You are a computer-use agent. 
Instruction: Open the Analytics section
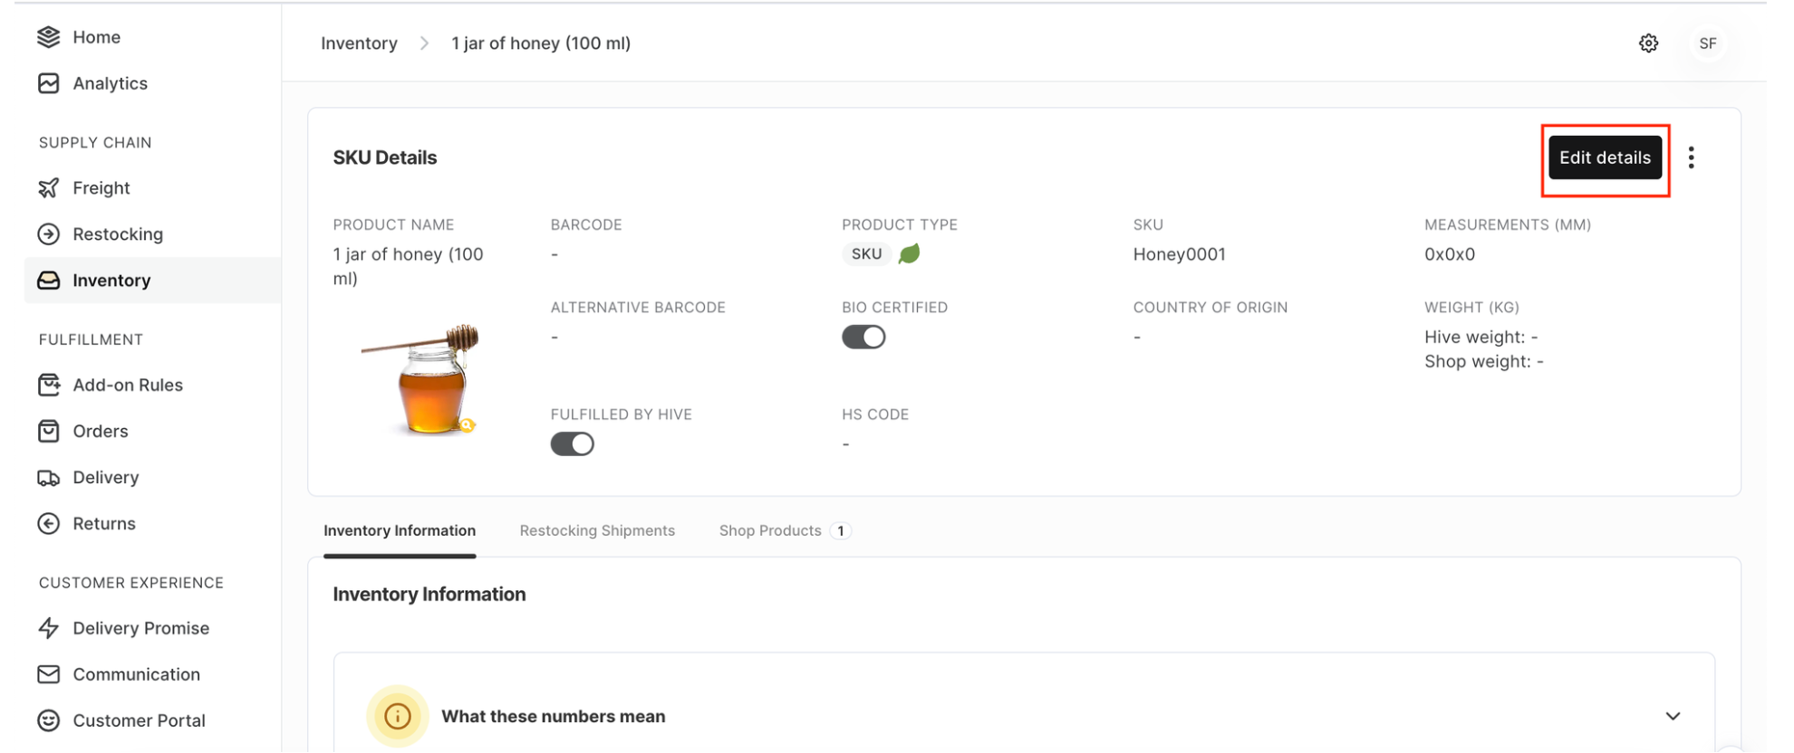(111, 82)
